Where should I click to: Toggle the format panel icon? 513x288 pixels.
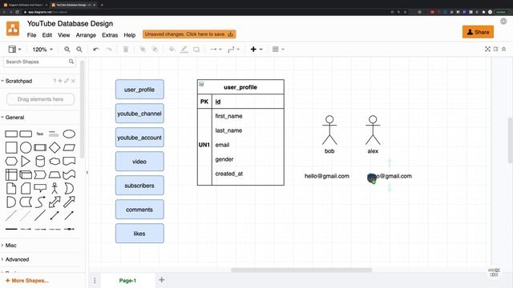495,49
